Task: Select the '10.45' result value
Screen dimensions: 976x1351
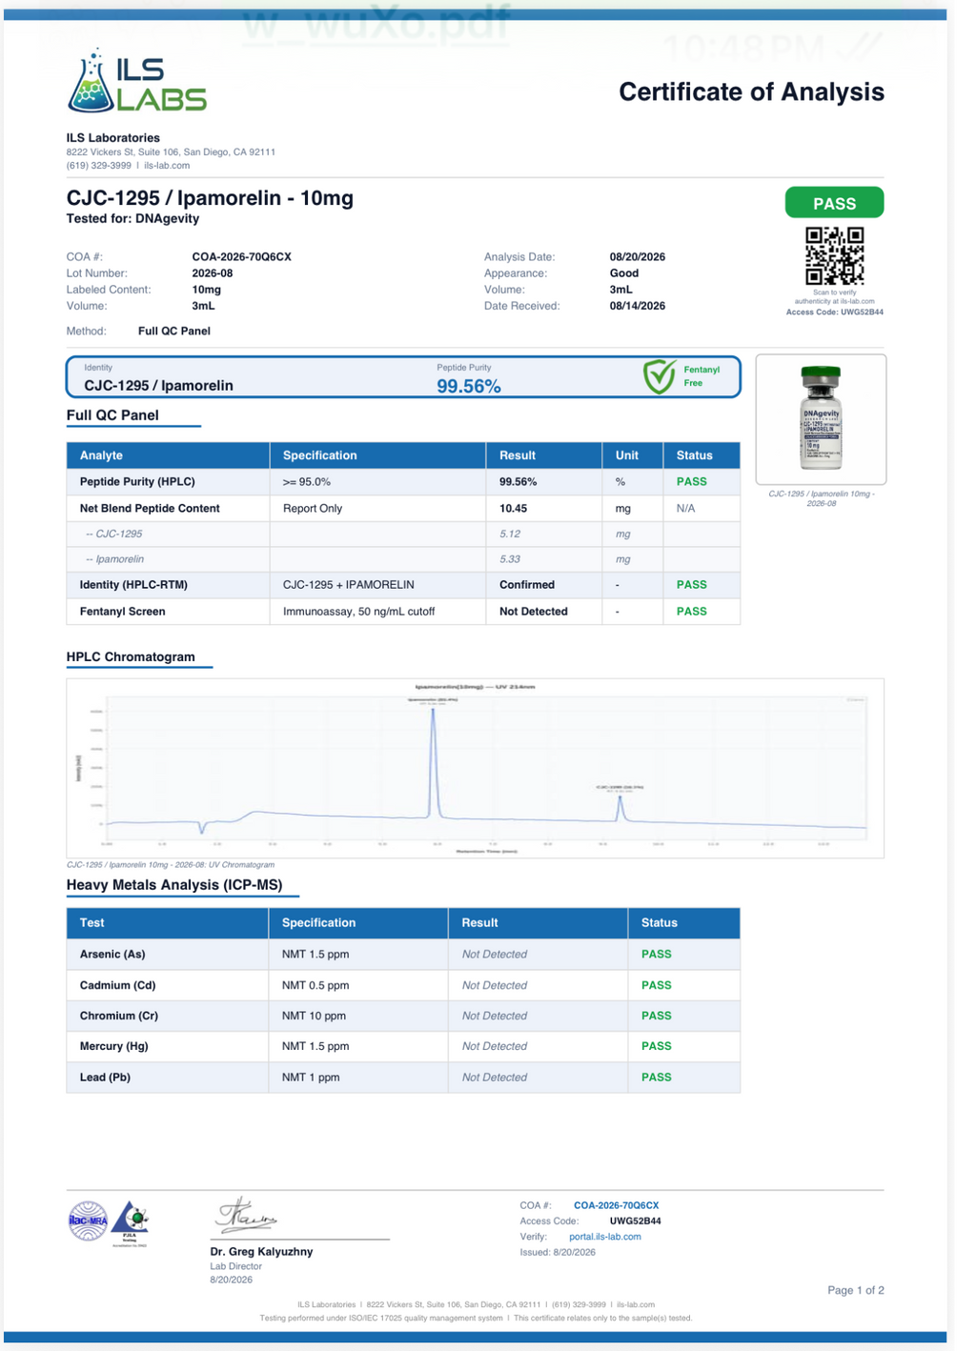Action: 514,509
